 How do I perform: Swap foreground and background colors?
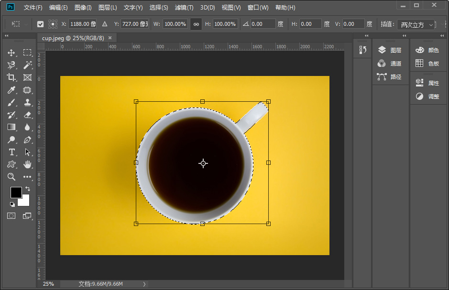point(27,189)
